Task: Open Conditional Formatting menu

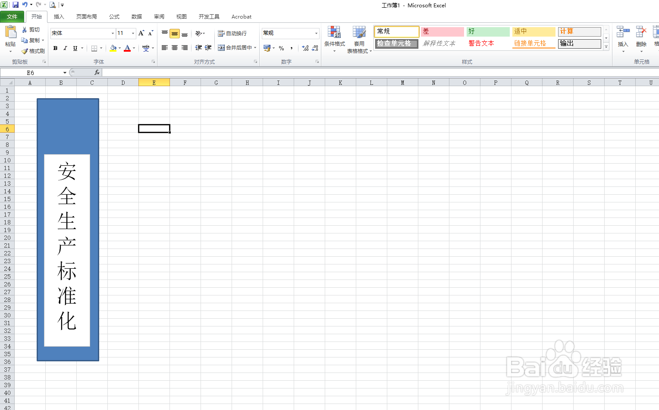Action: pos(334,39)
